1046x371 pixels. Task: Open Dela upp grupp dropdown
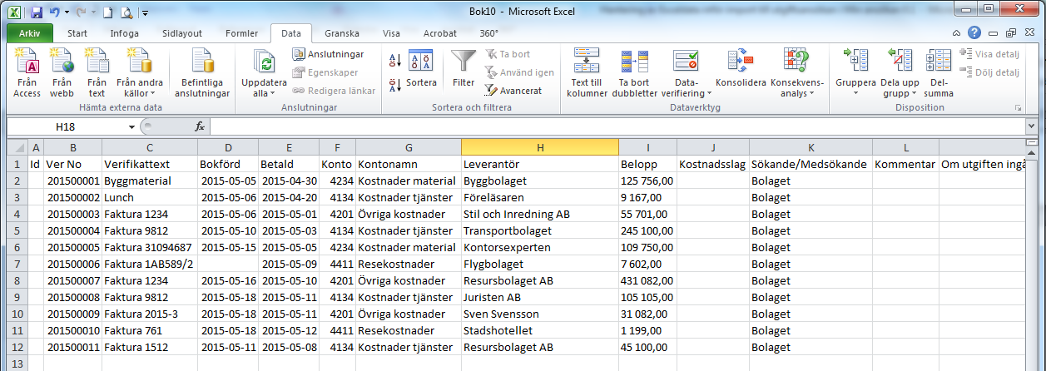pos(900,73)
